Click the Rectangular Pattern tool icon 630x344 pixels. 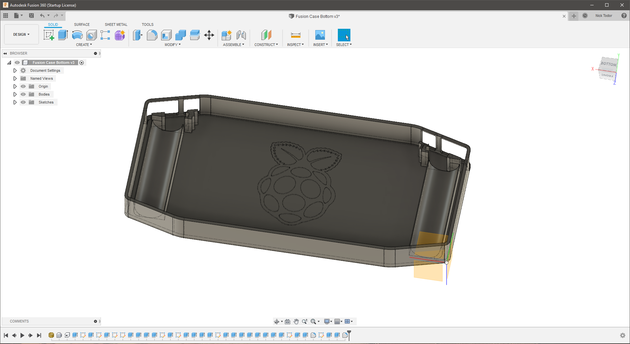[105, 35]
